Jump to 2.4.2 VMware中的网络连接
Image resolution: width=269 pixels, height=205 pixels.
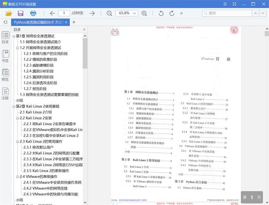(x=46, y=188)
